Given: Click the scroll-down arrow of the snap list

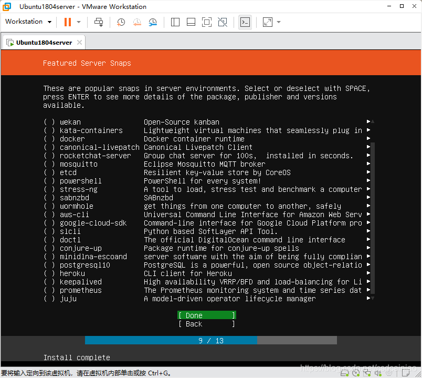Looking at the screenshot, I should click(373, 298).
